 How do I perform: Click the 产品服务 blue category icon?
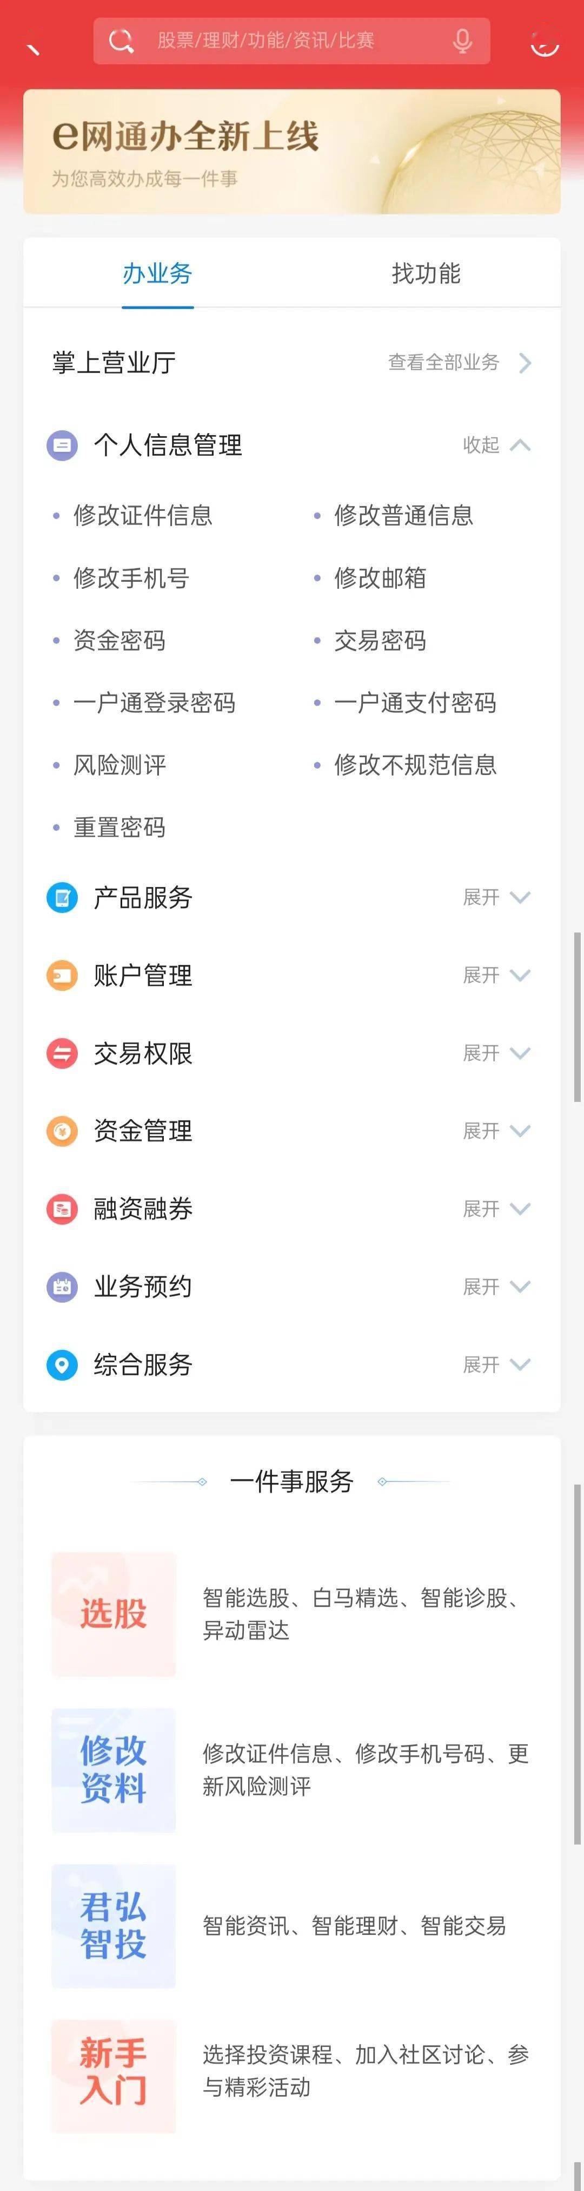[x=61, y=897]
